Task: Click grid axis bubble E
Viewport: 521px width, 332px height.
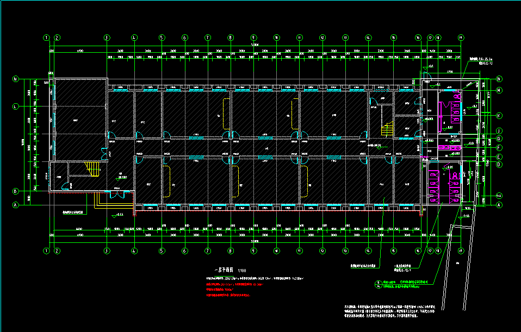Action: 499,157
